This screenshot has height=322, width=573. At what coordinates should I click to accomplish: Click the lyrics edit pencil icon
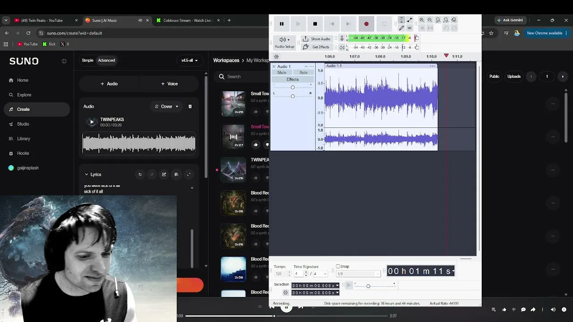pos(164,174)
